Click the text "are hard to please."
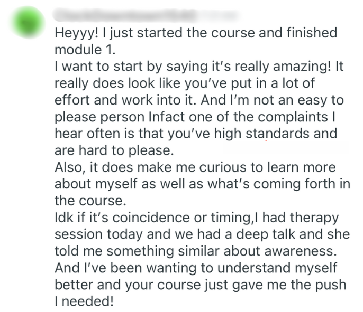This screenshot has height=312, width=363. 113,151
